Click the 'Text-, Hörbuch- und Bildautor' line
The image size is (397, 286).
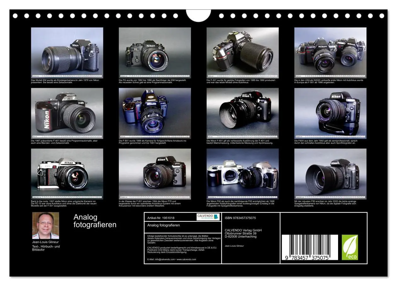pyautogui.click(x=46, y=248)
